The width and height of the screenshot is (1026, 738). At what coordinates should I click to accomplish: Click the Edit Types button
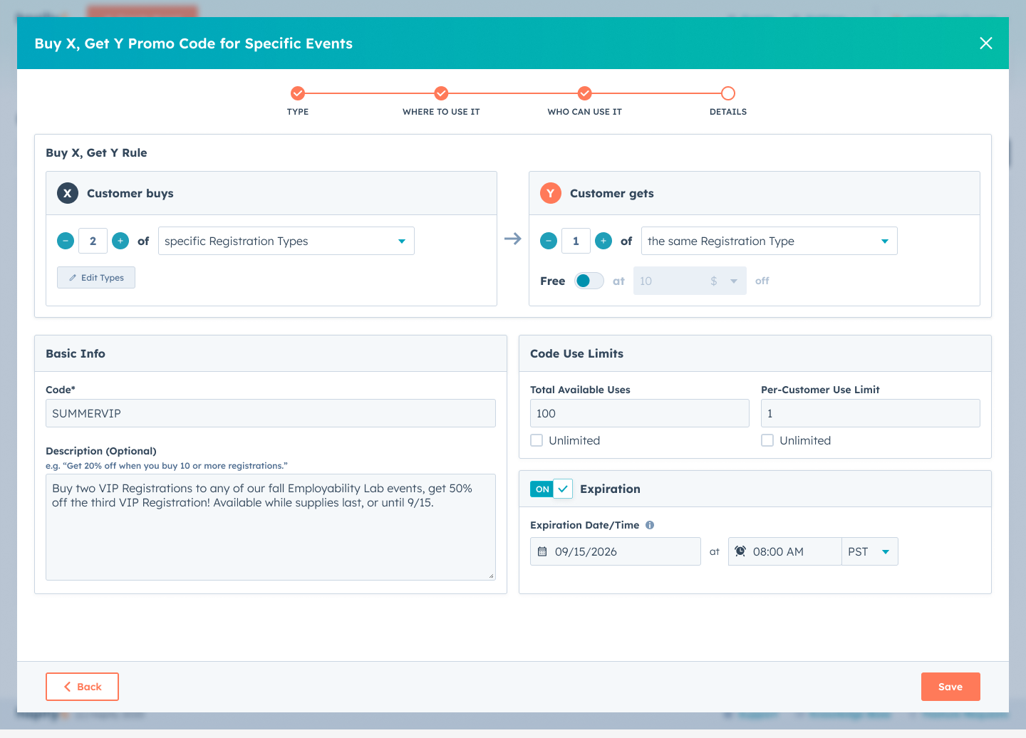click(x=96, y=278)
